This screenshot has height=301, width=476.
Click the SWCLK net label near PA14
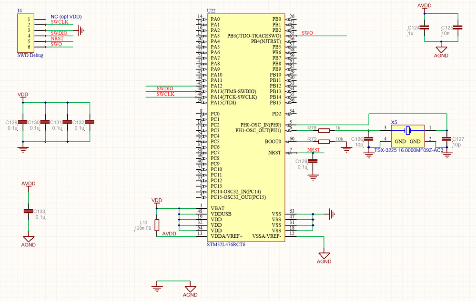(165, 94)
